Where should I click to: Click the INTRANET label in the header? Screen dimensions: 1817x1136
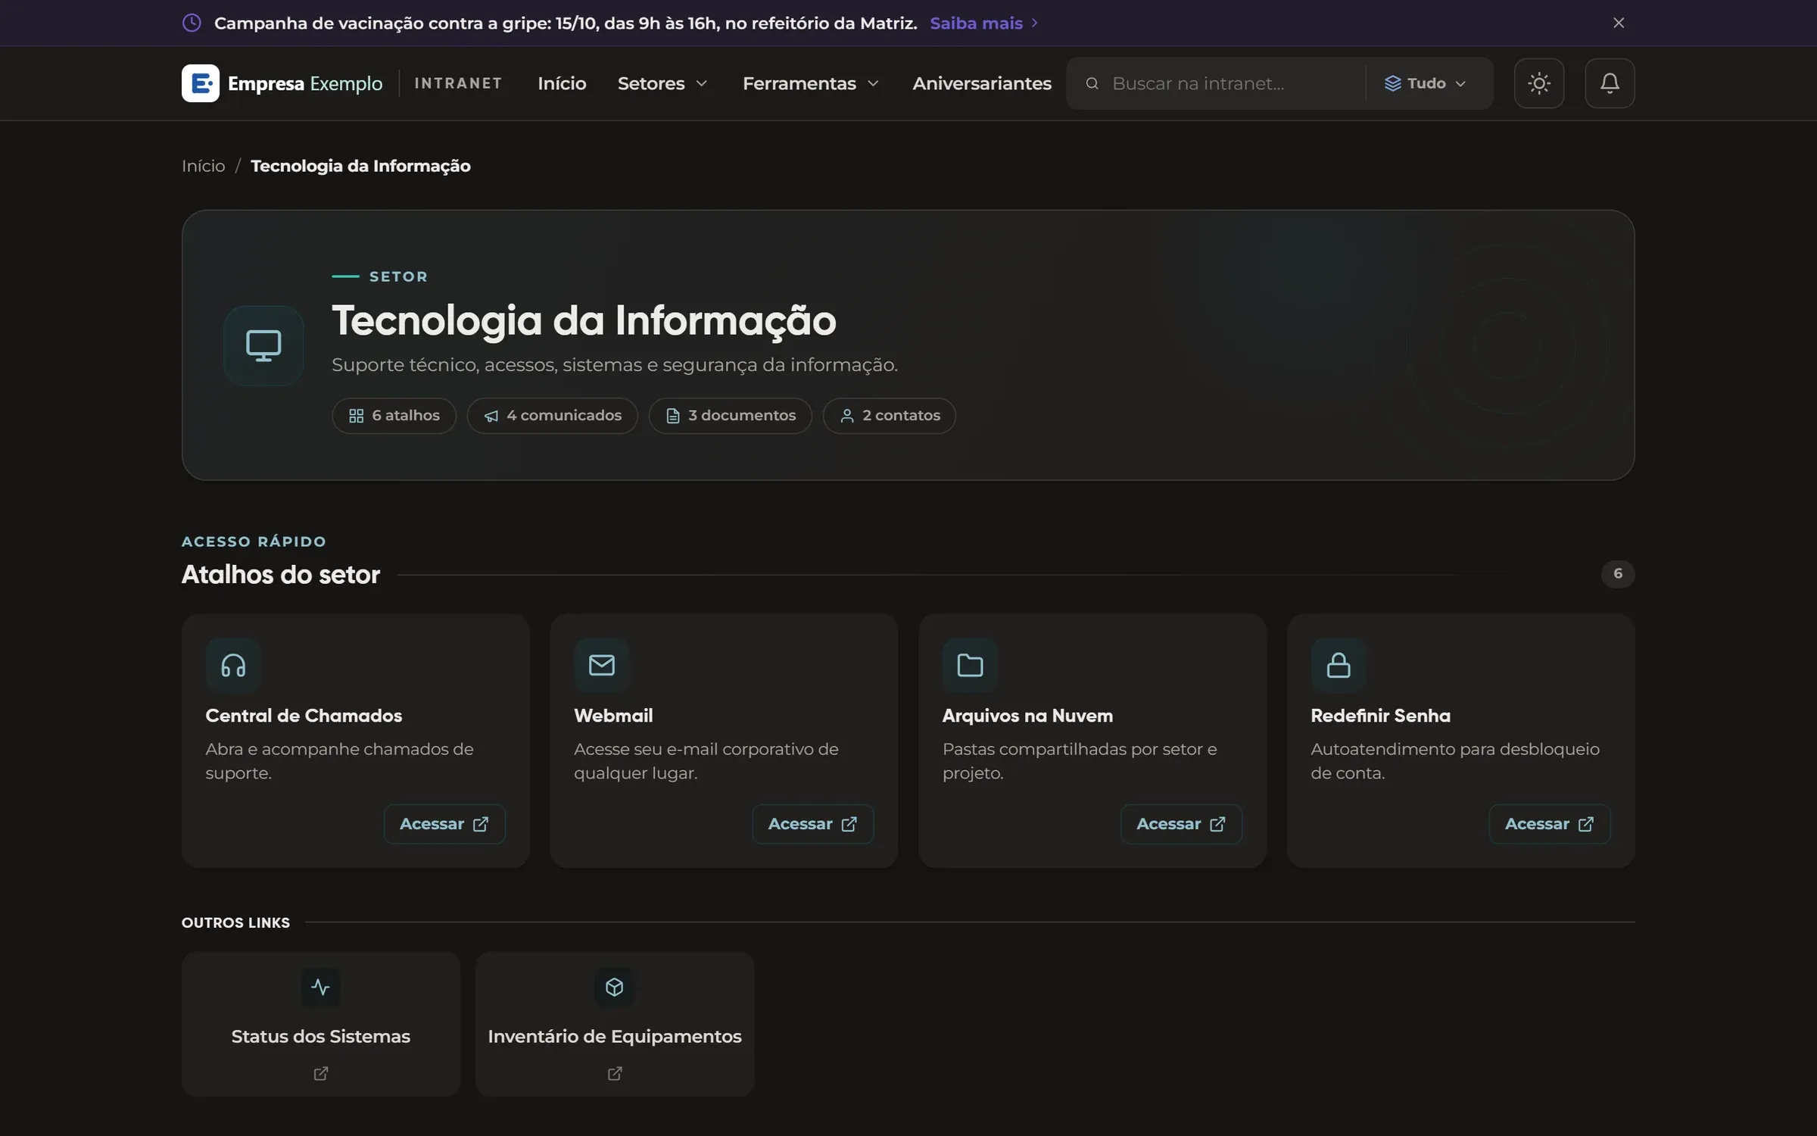click(458, 83)
